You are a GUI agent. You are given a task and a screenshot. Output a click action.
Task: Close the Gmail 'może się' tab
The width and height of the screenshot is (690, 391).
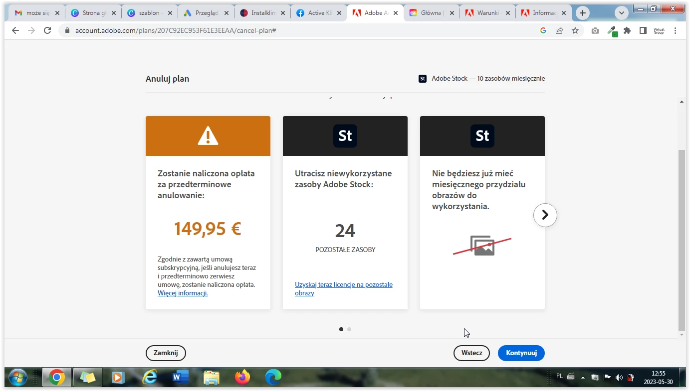coord(57,13)
